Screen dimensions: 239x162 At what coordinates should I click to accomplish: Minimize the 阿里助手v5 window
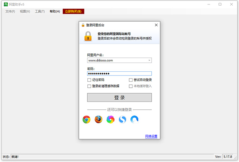[209, 4]
